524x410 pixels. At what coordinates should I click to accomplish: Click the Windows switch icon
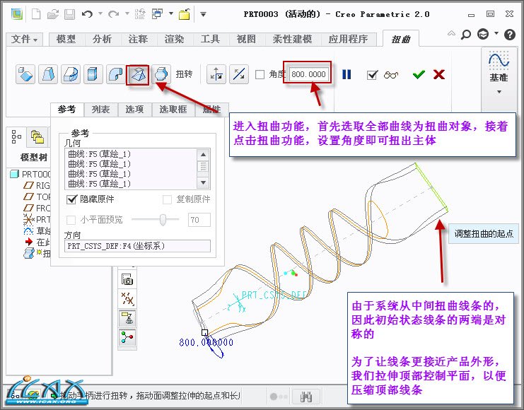tap(157, 14)
